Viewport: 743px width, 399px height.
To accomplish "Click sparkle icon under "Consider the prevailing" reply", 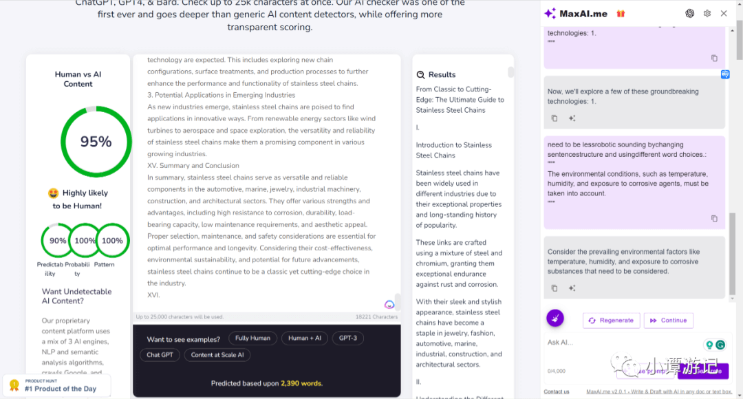I will pos(572,288).
